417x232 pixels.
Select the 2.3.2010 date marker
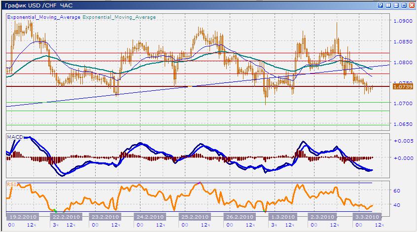point(322,217)
